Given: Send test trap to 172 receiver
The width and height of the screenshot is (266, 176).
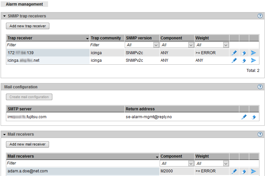Looking at the screenshot, I should (x=253, y=53).
